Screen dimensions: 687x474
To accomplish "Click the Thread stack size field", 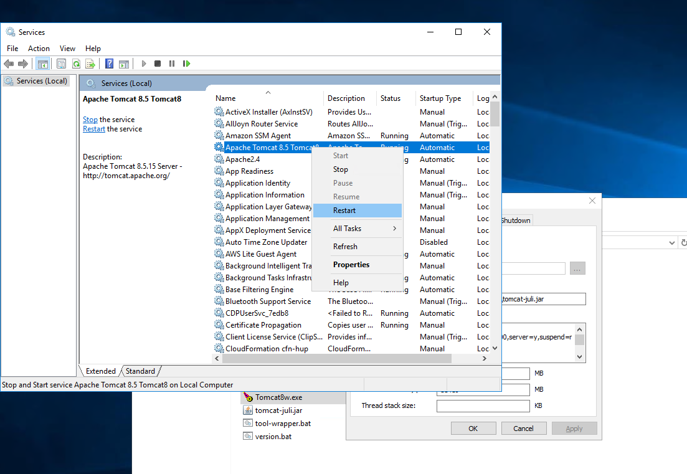I will (483, 406).
